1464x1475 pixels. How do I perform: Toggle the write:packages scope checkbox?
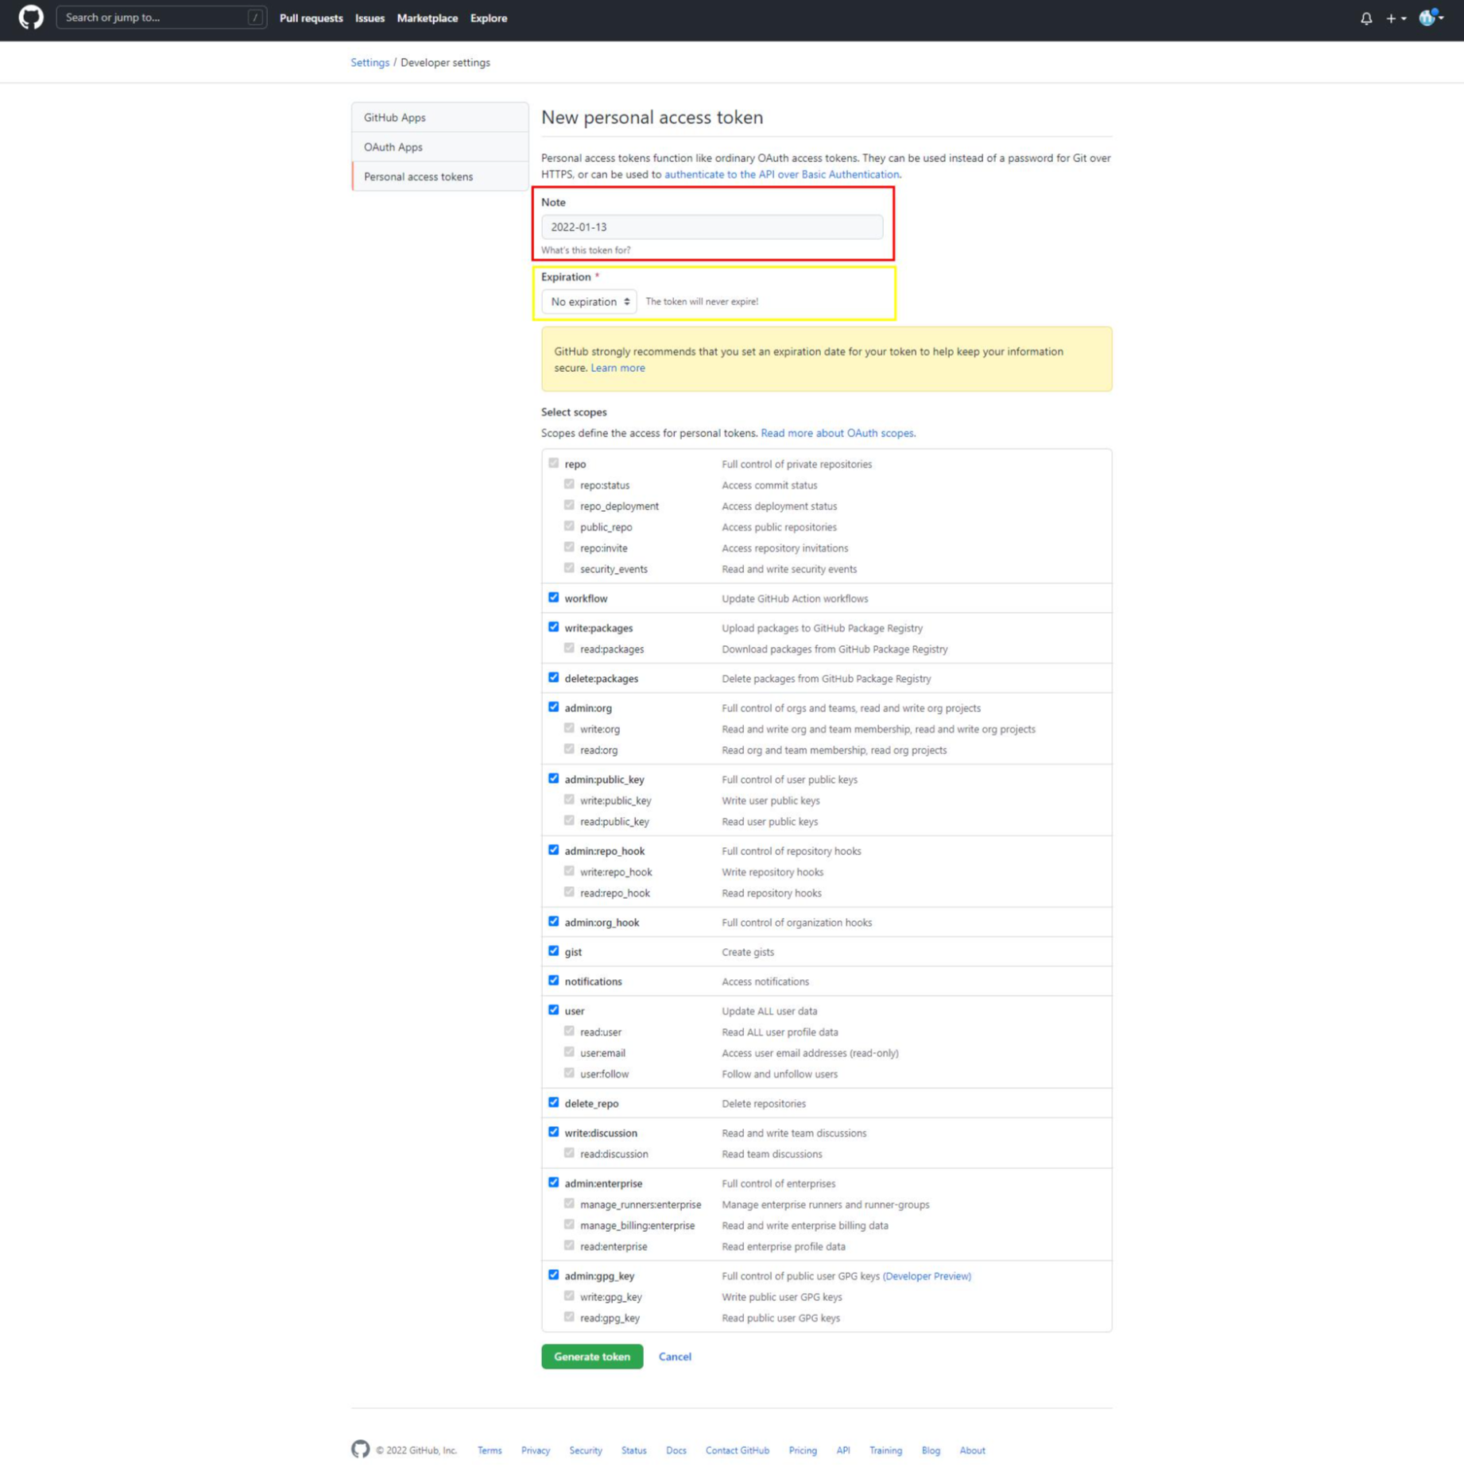[x=553, y=627]
